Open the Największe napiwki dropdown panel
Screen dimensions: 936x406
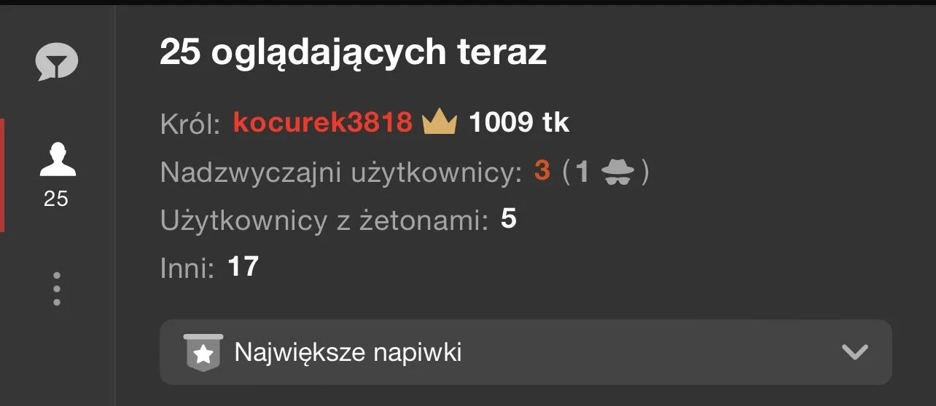pyautogui.click(x=526, y=352)
